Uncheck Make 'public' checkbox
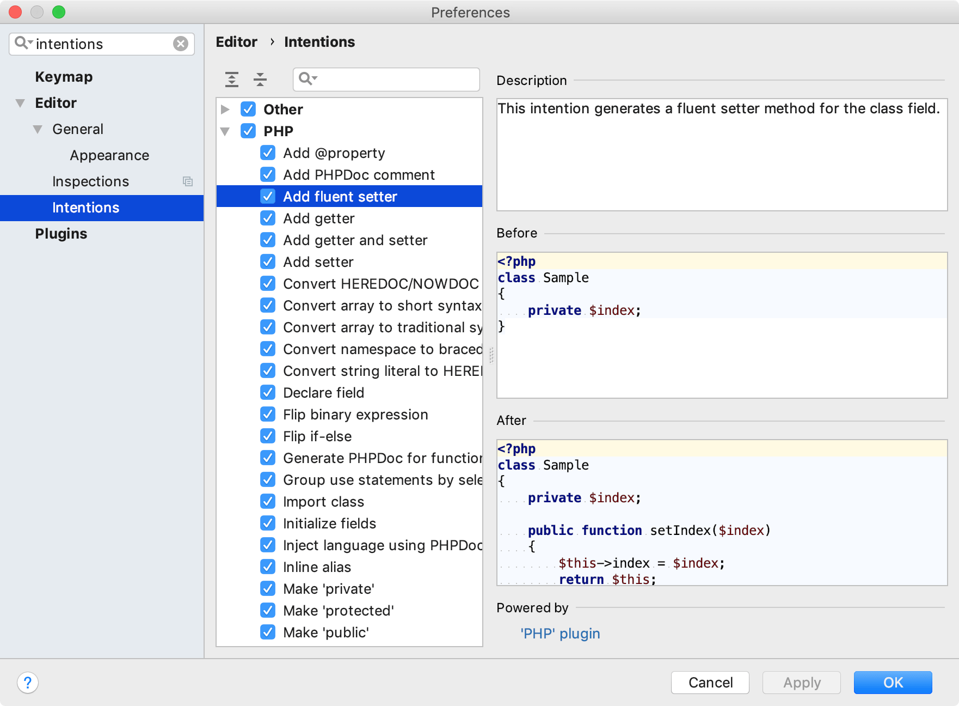 pos(268,632)
